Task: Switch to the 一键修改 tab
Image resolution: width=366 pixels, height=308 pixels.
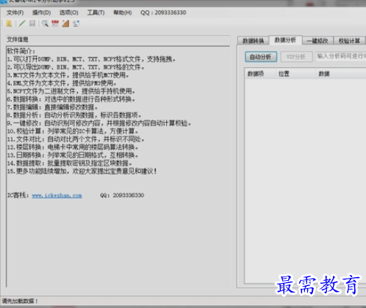Action: click(317, 41)
